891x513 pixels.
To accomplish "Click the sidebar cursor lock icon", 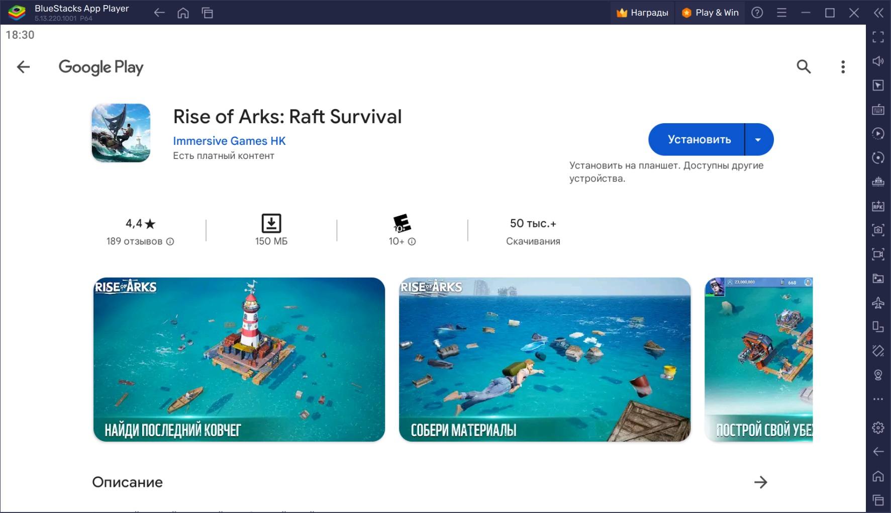I will [x=878, y=85].
